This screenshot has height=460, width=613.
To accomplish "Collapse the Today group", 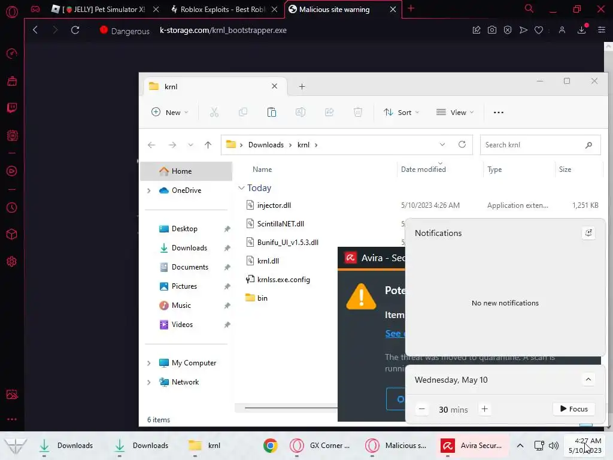I will pos(241,188).
